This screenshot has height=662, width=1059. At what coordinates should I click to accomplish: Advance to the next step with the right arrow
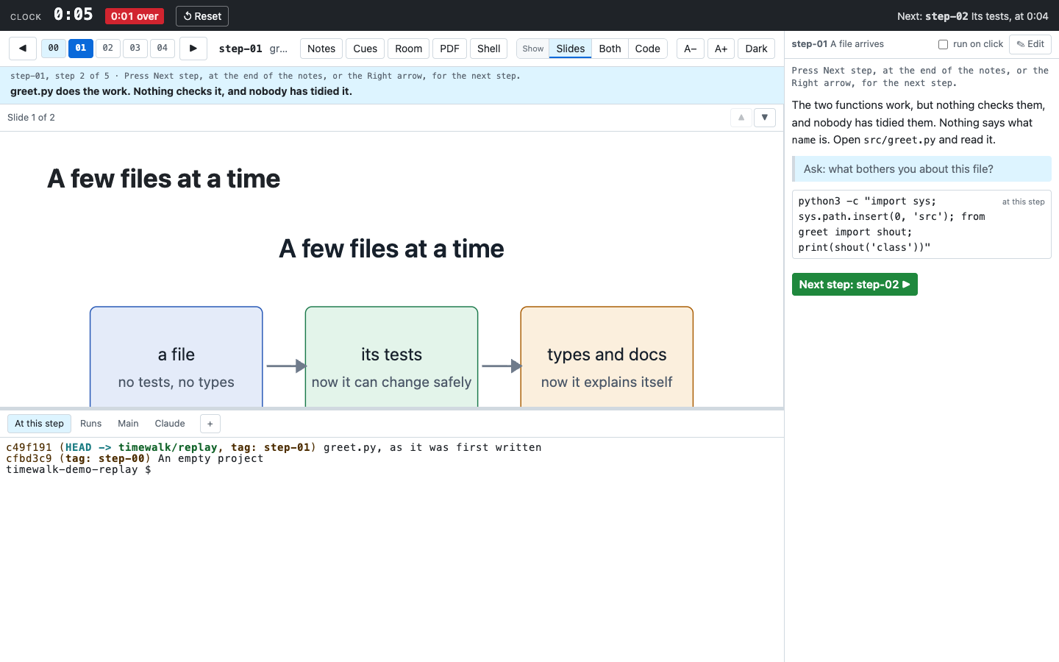tap(193, 49)
